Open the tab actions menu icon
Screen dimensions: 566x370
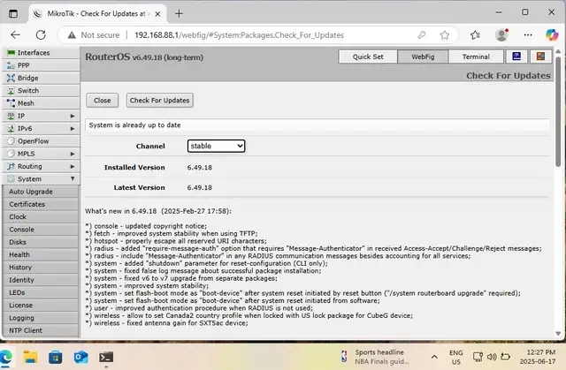tap(13, 14)
